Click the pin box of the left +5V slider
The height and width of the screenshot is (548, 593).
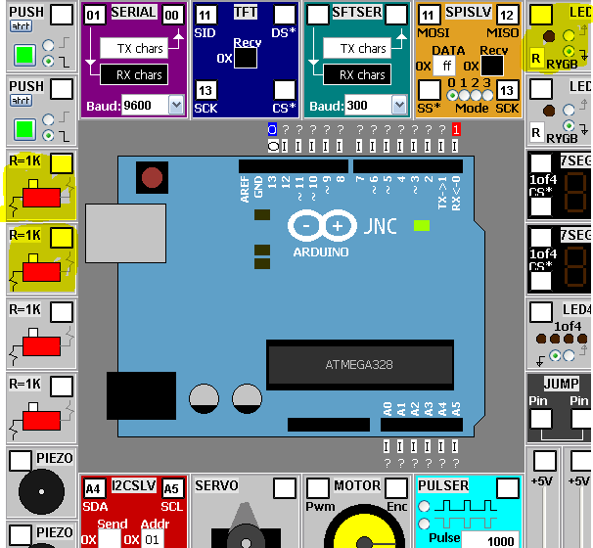[545, 461]
